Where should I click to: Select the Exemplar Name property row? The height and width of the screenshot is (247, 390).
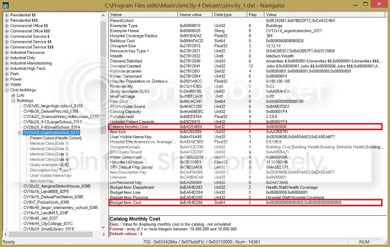pyautogui.click(x=246, y=31)
